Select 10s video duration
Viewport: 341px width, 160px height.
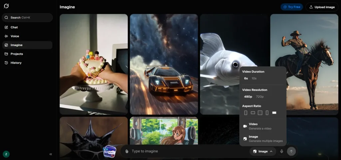pos(254,78)
